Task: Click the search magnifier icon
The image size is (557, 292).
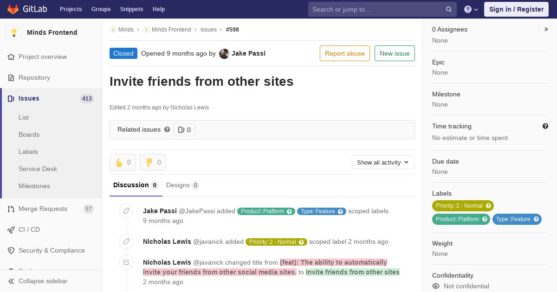Action: tap(449, 9)
